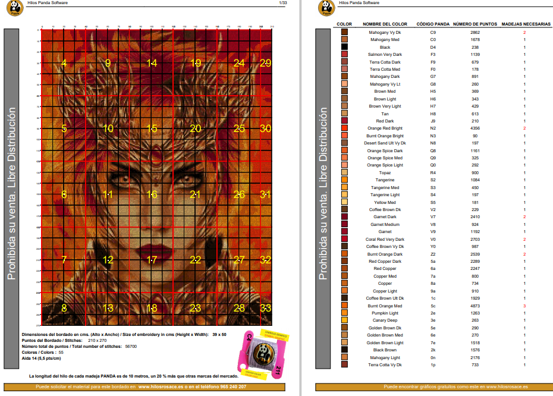Select the Black color swatch
This screenshot has width=553, height=396.
(344, 47)
